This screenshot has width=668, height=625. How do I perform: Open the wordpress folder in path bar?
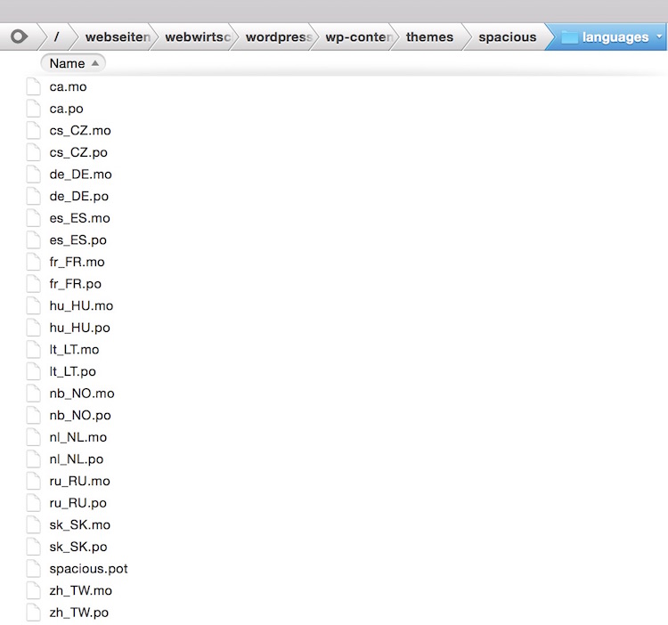(x=277, y=37)
